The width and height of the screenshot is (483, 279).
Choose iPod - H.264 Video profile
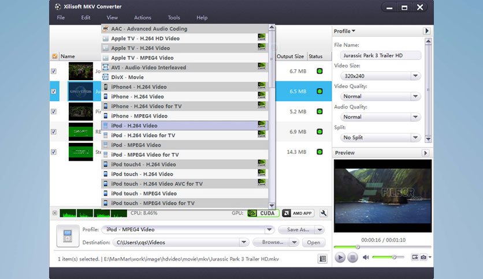(x=185, y=125)
